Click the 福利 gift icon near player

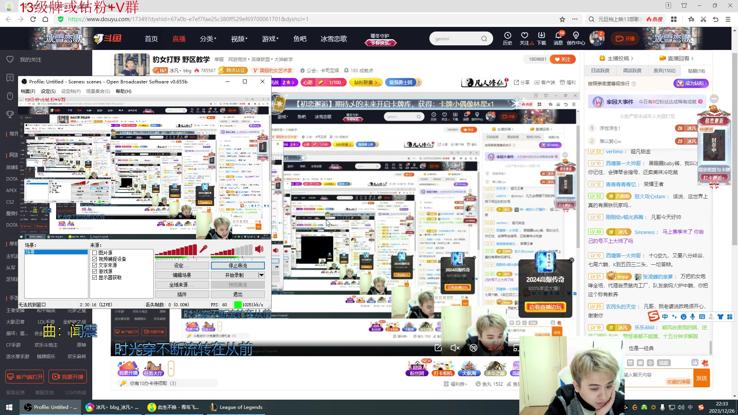tap(568, 82)
